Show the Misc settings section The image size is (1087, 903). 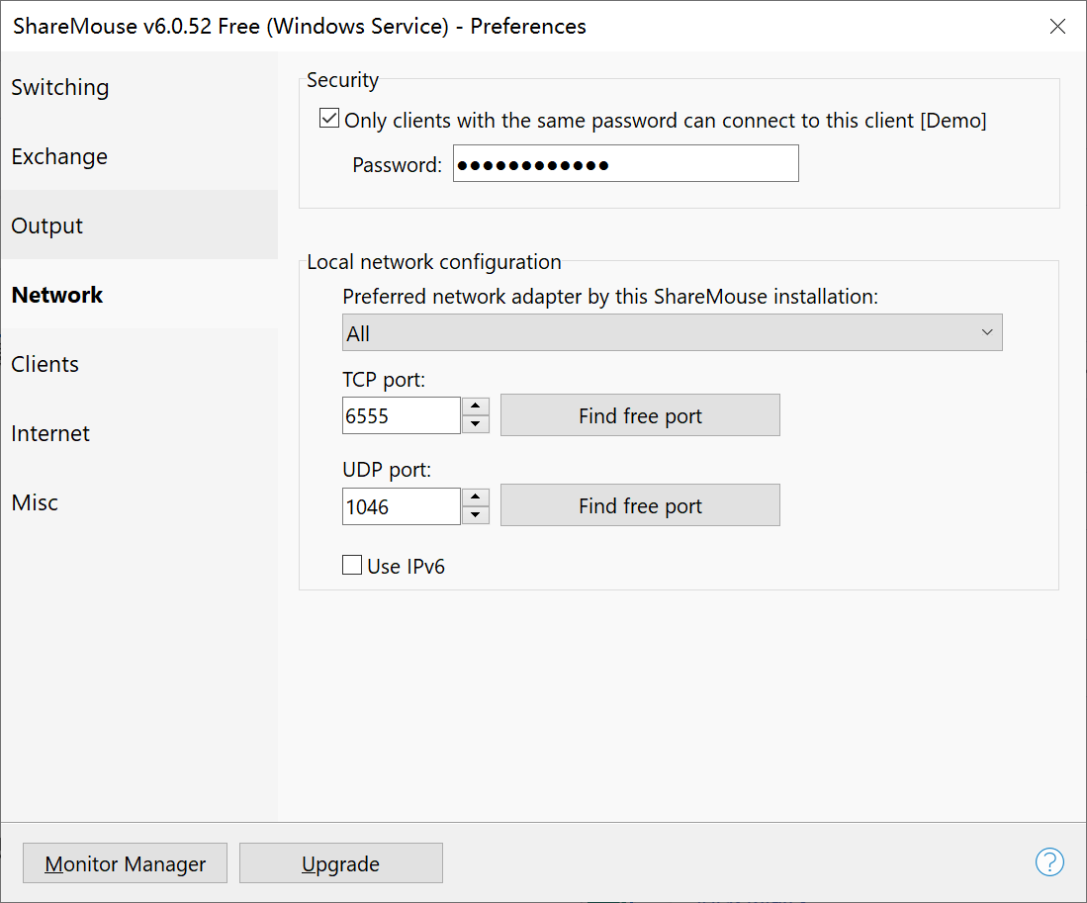point(139,503)
